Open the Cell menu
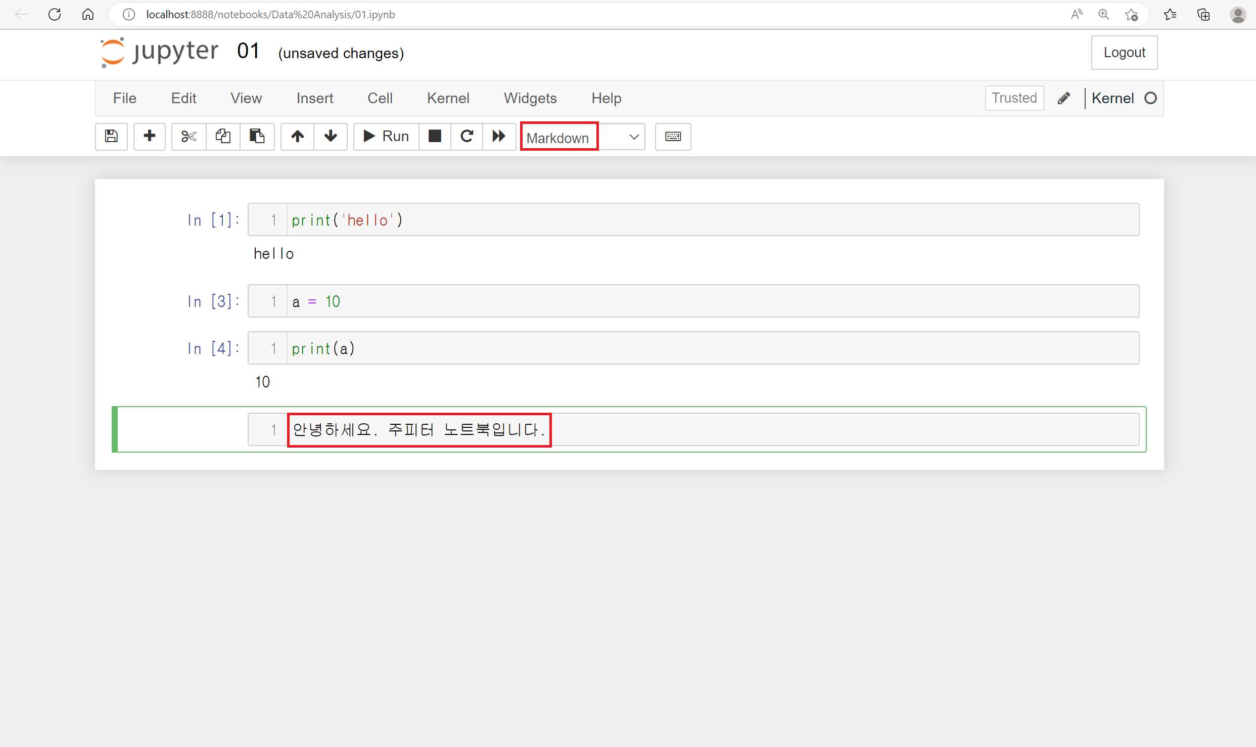1256x747 pixels. 380,98
